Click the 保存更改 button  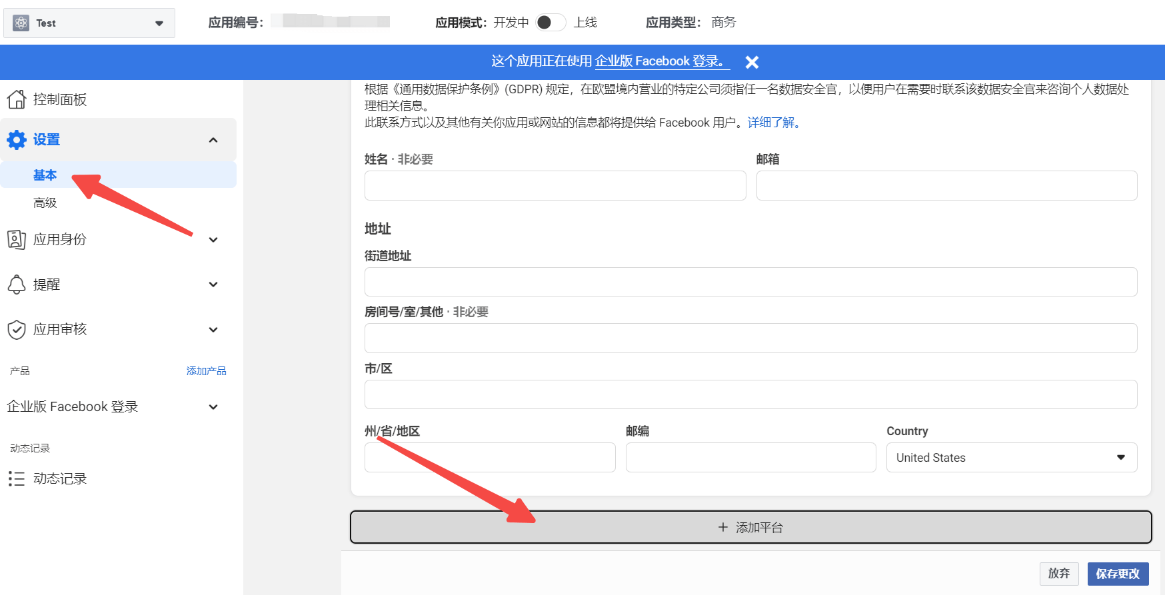[x=1118, y=574]
